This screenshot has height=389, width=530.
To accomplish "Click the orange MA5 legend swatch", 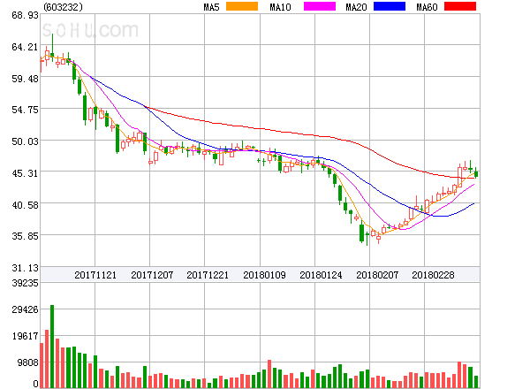I will (242, 6).
